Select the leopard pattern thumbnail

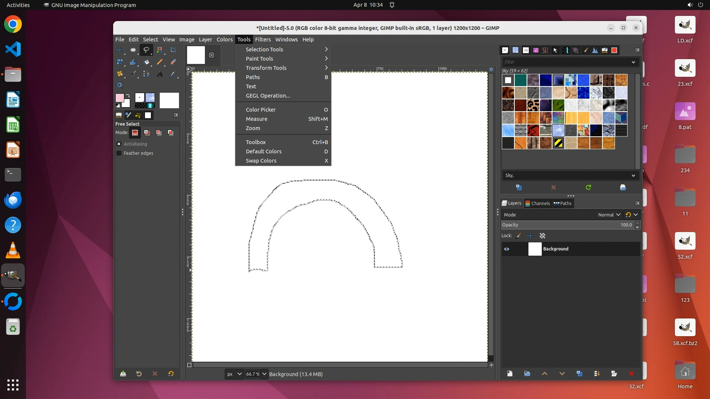533,105
